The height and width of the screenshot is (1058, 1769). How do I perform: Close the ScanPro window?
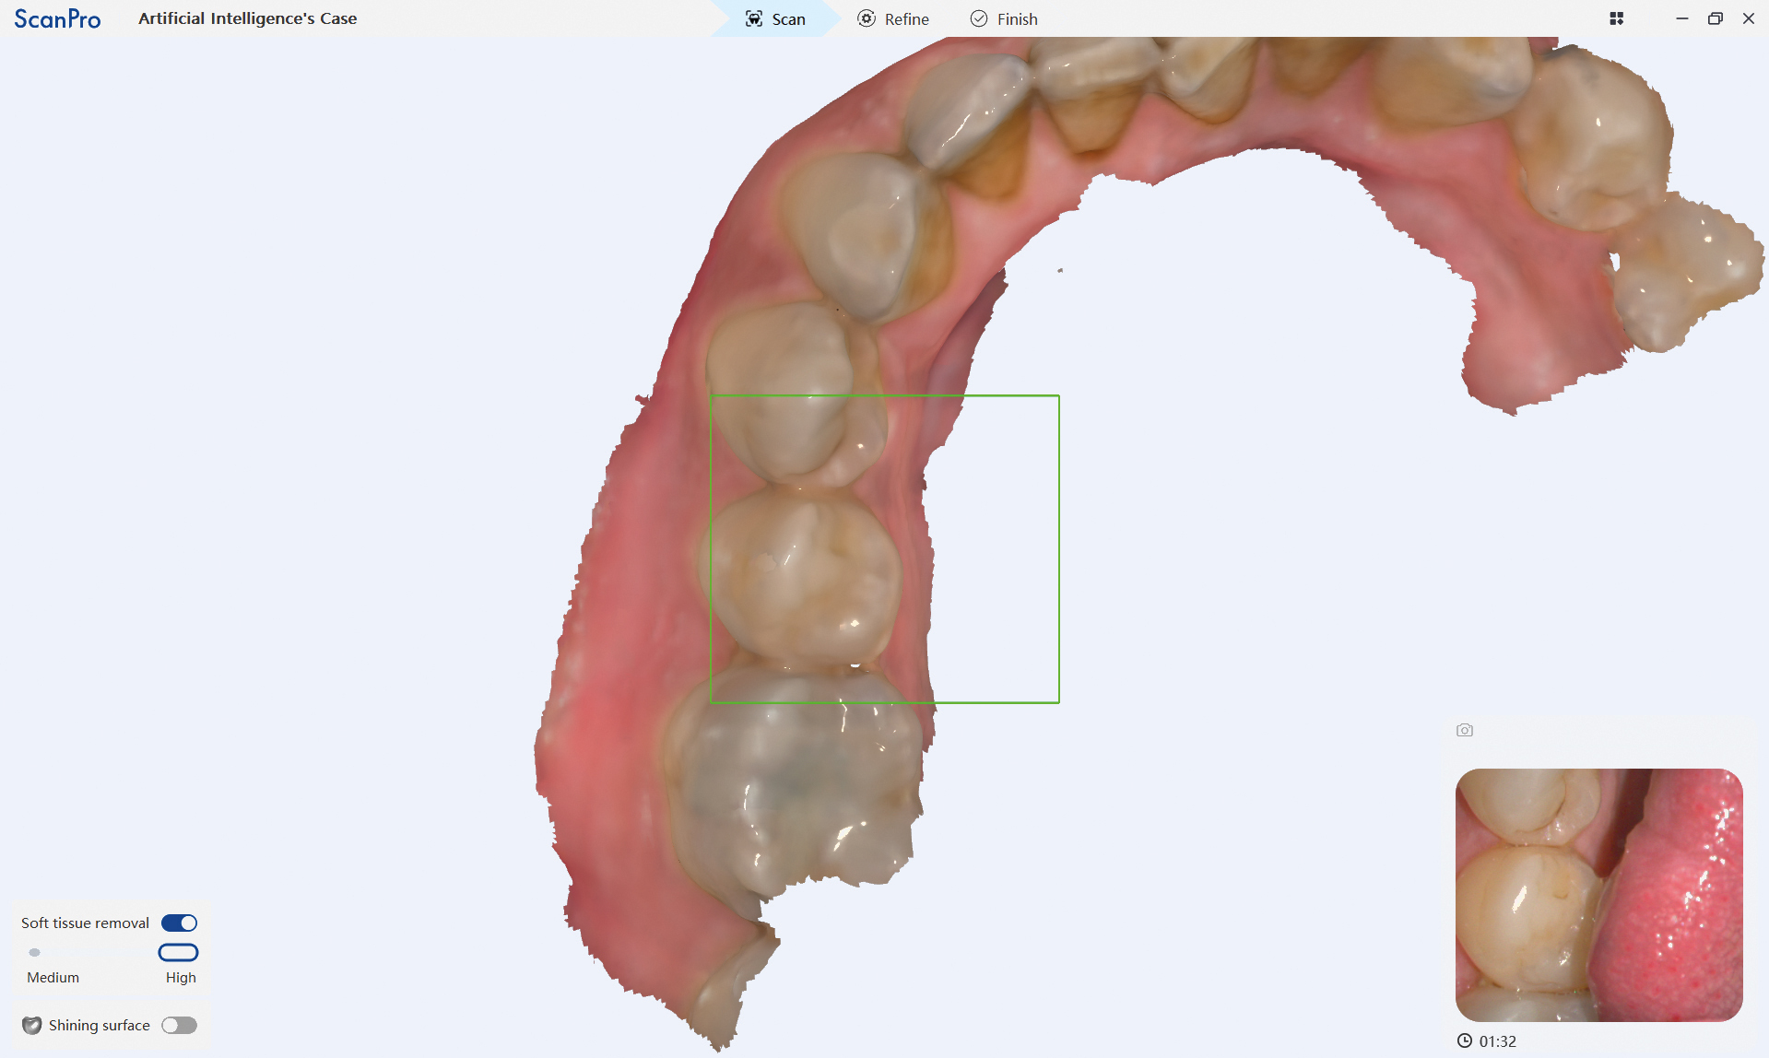tap(1748, 18)
